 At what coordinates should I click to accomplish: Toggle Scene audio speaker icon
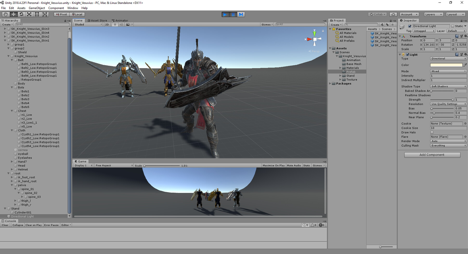121,24
